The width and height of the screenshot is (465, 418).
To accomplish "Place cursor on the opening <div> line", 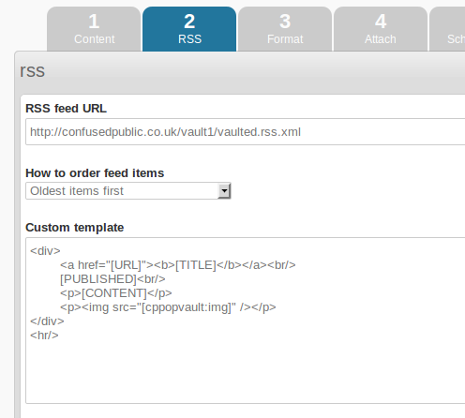I will click(x=45, y=251).
